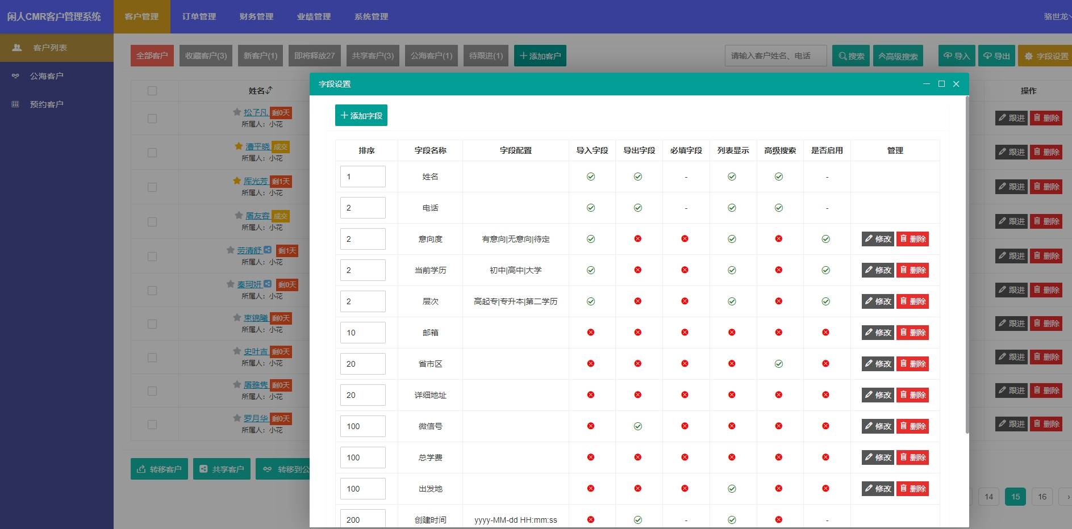The image size is (1072, 529).
Task: Click the star icon beside 松子凡
Action: coord(237,112)
